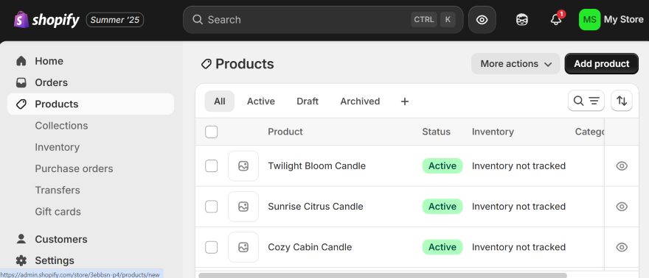
Task: Click the Orders inbox icon
Action: pyautogui.click(x=21, y=82)
